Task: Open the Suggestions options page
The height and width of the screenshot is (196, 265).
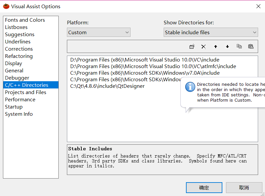Action: (x=20, y=35)
